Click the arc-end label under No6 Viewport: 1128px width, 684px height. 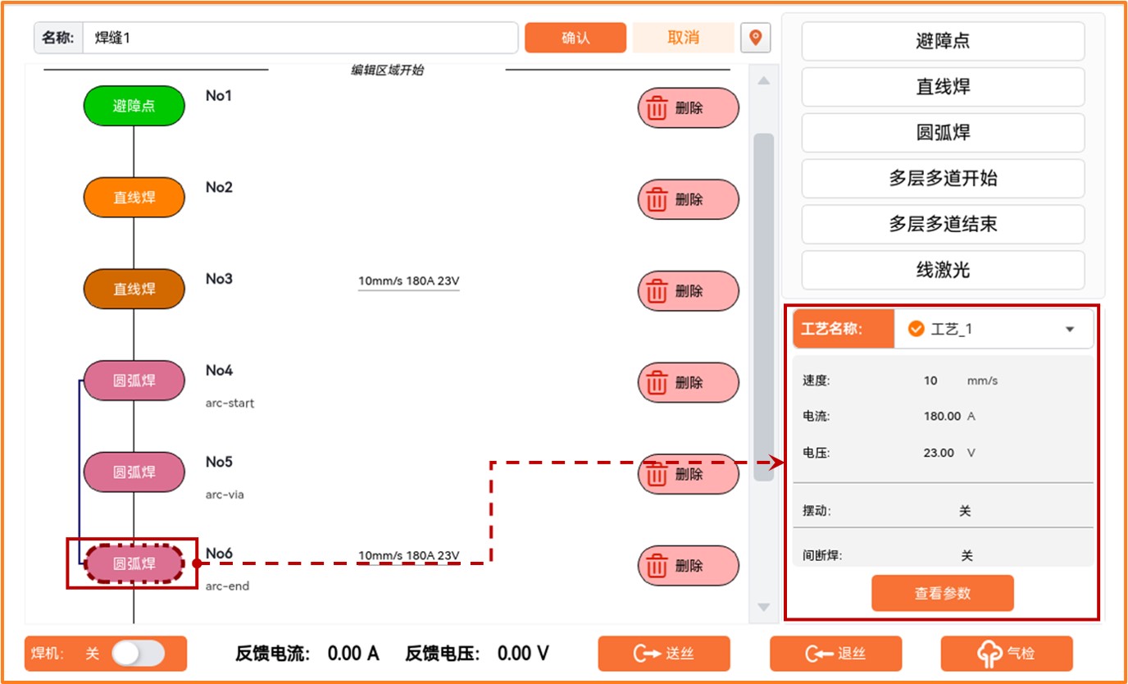coord(227,587)
